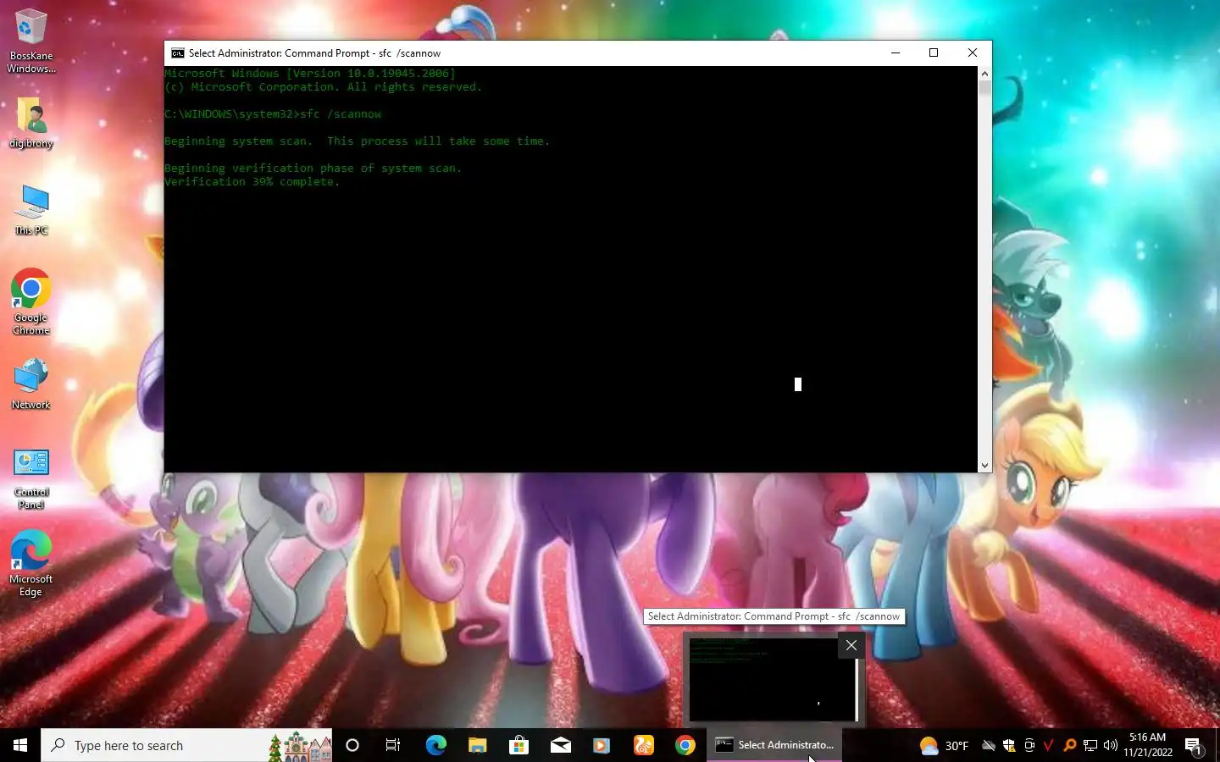1220x762 pixels.
Task: Close the Command Prompt taskbar preview
Action: point(851,645)
